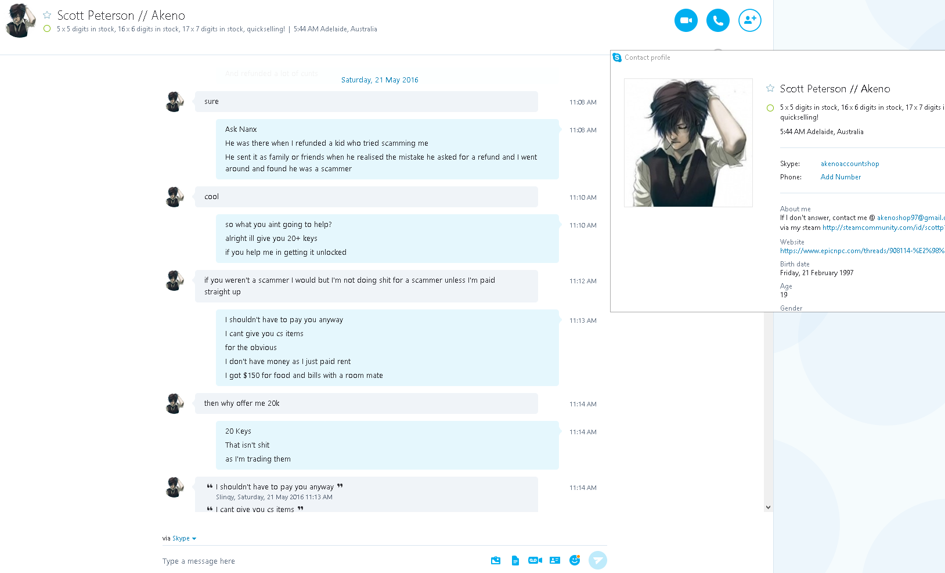
Task: Click the large profile picture in Contact profile
Action: tap(688, 143)
